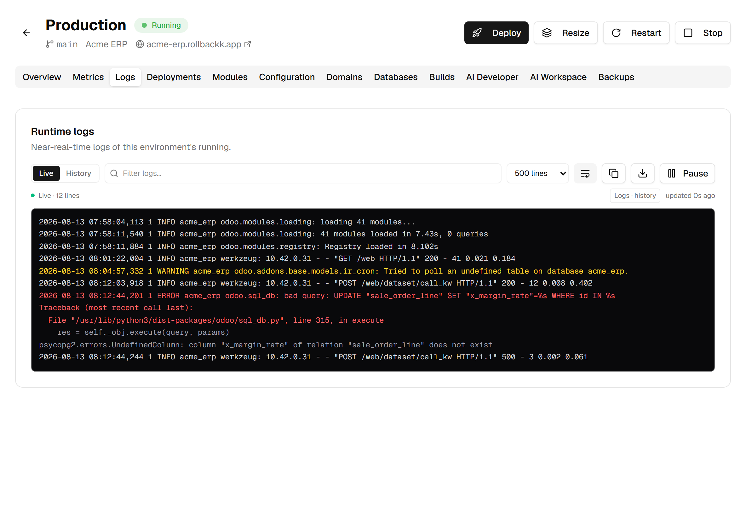Open the 500 lines dropdown
This screenshot has height=527, width=746.
pos(537,173)
